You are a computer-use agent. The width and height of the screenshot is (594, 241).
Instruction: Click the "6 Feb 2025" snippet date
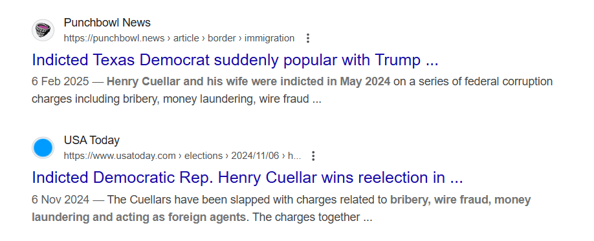pyautogui.click(x=60, y=81)
